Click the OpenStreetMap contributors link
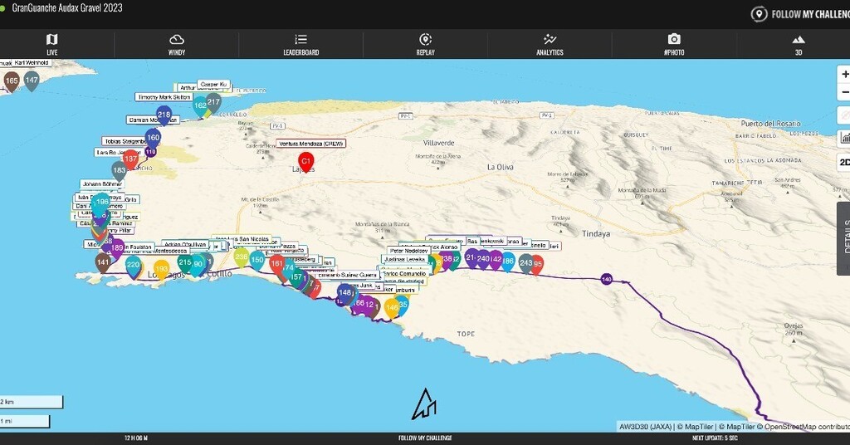 click(807, 427)
